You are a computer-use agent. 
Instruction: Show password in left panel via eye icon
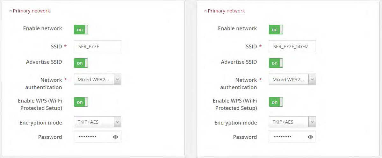point(115,137)
